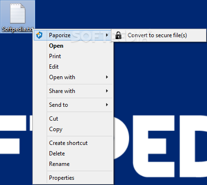Screen dimensions: 207x185
Task: Choose Edit from the context menu
Action: [x=73, y=67]
